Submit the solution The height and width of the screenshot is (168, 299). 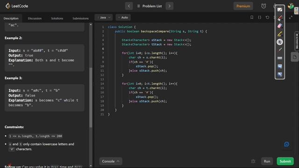pyautogui.click(x=285, y=161)
